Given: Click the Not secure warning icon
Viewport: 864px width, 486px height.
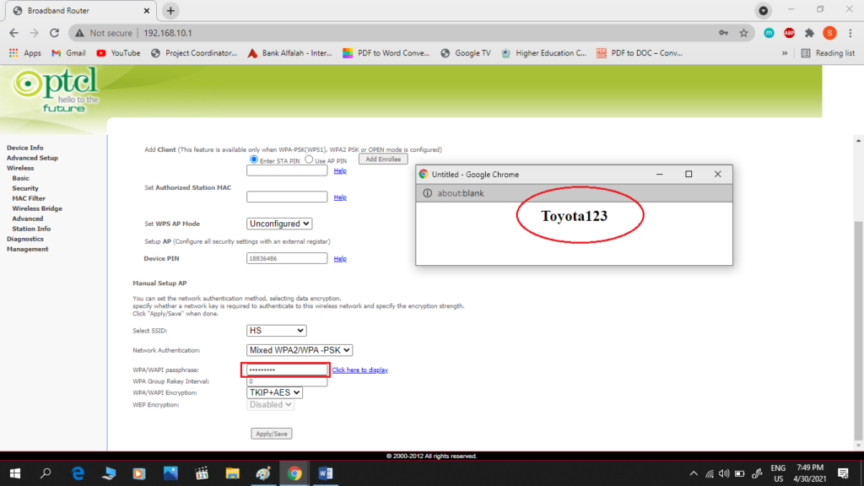Looking at the screenshot, I should click(80, 33).
